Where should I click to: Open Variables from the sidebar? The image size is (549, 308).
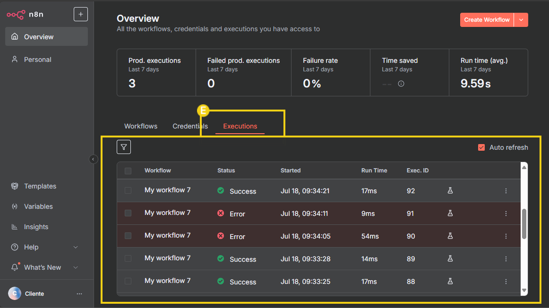pos(47,206)
